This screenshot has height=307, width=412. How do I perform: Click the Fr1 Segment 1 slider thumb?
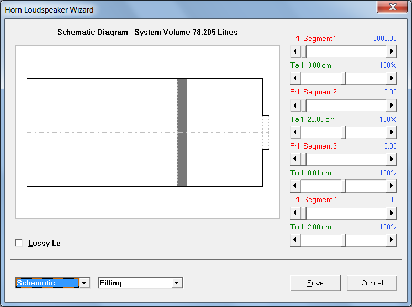303,51
